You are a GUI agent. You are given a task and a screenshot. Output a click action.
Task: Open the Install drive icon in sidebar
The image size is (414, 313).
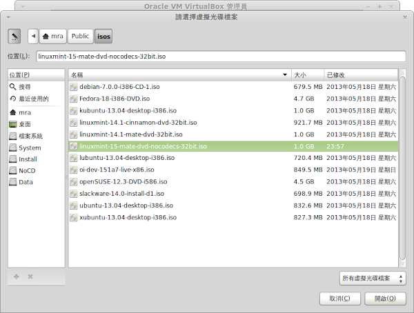coord(12,159)
